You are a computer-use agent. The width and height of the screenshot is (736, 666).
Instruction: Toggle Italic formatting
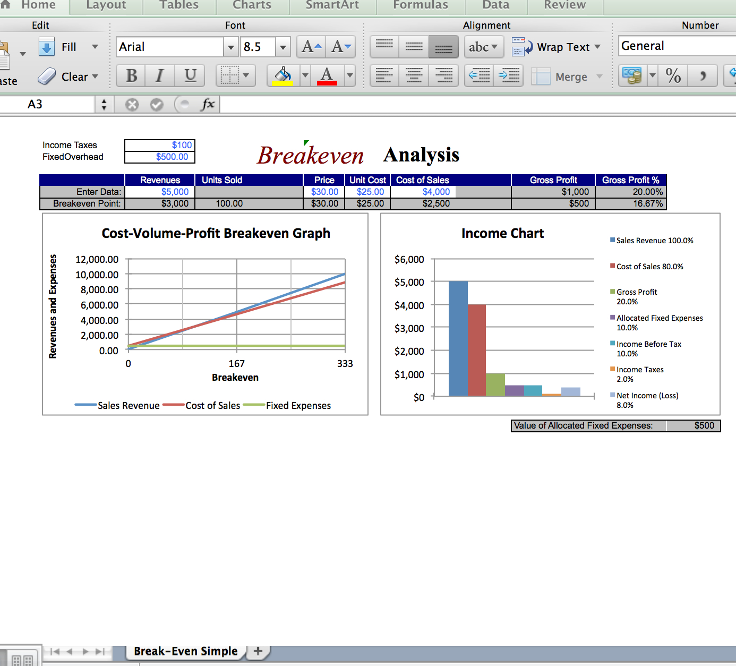[160, 75]
